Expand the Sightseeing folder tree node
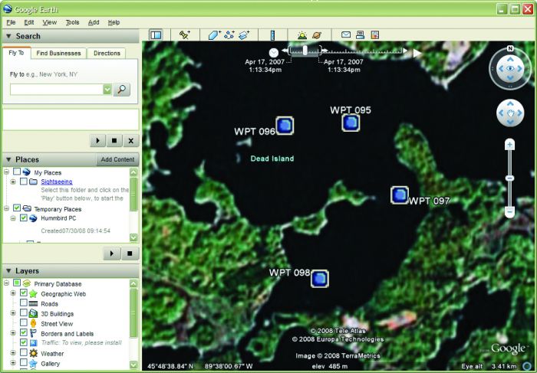This screenshot has height=373, width=537. tap(13, 182)
